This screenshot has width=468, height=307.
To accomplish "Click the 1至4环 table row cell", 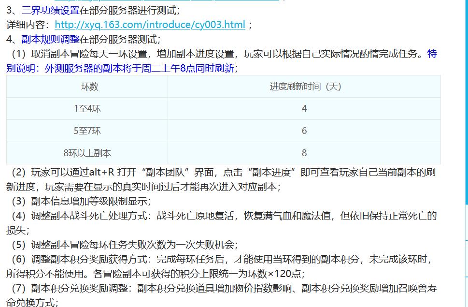I will (x=86, y=109).
